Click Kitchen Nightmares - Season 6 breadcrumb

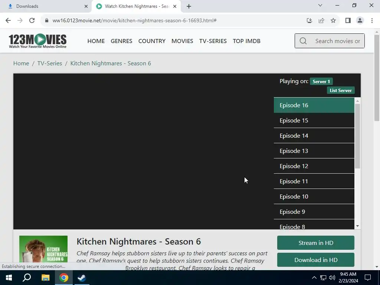pos(111,63)
